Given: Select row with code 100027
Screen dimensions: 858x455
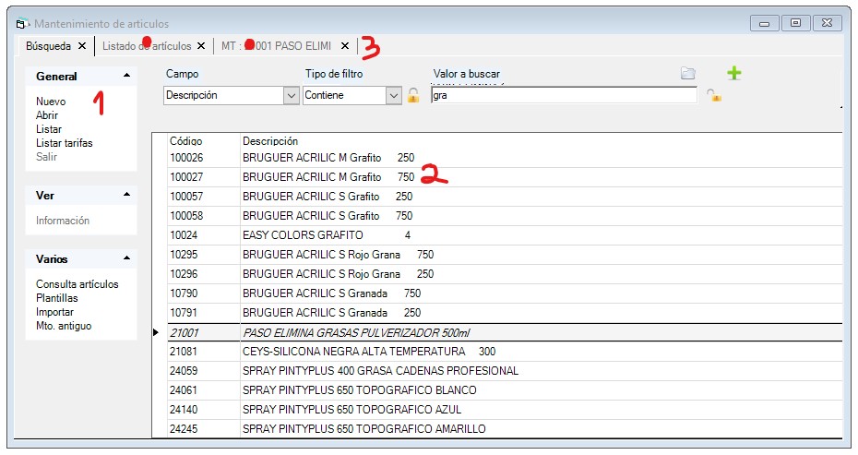Looking at the screenshot, I should pyautogui.click(x=505, y=177).
